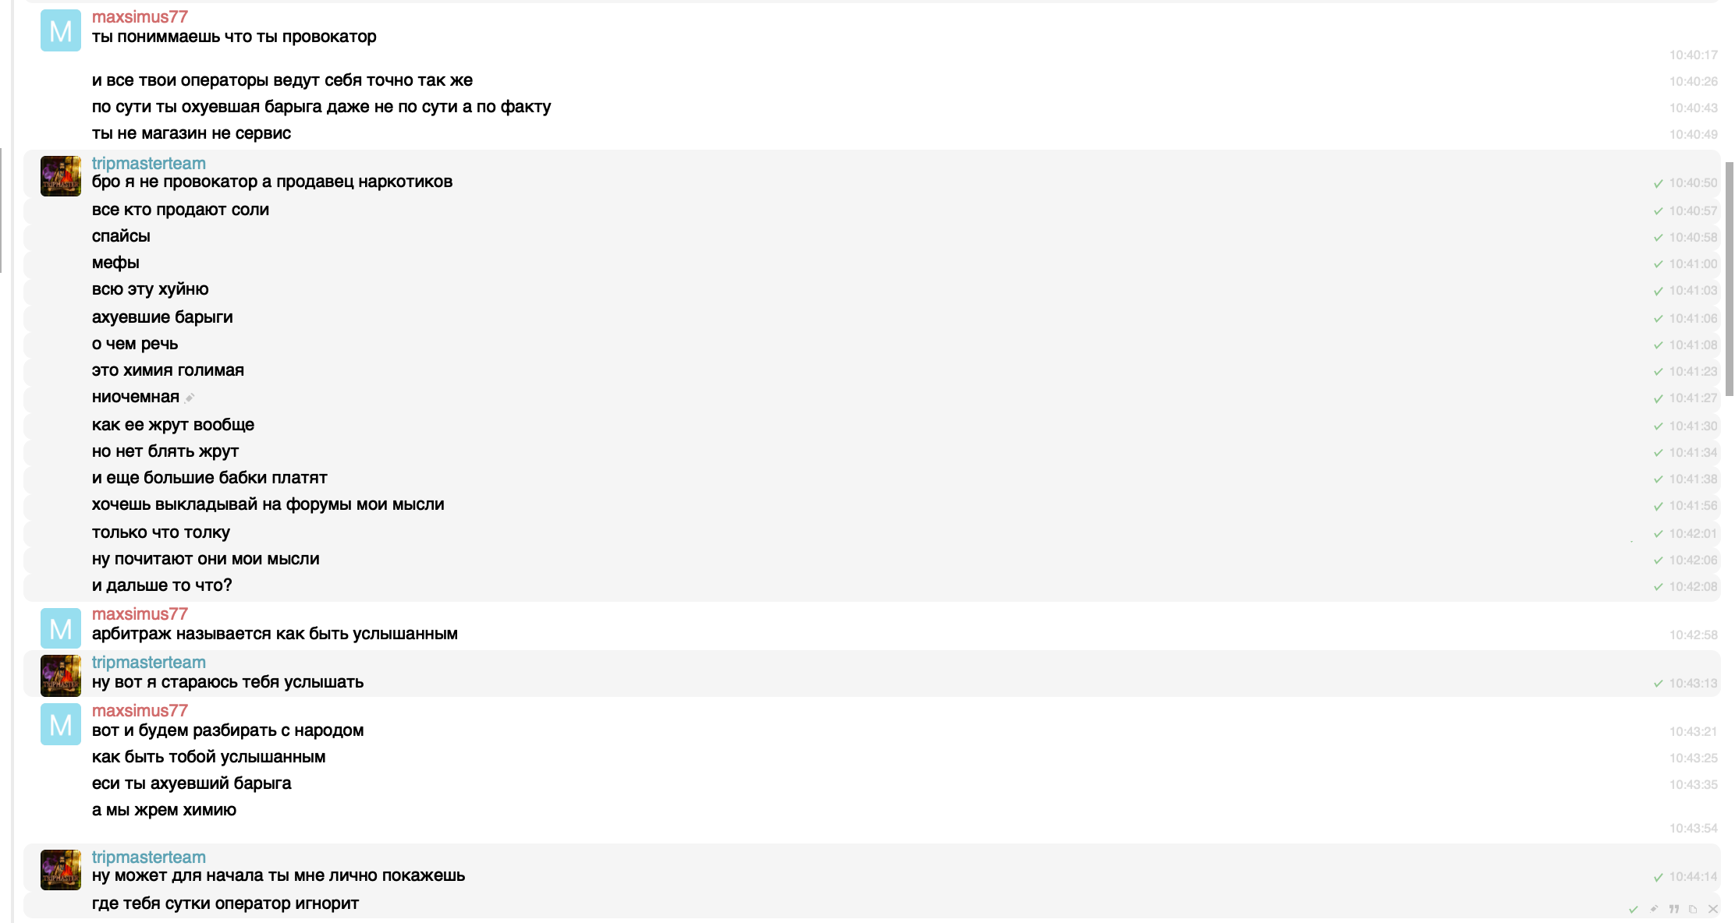This screenshot has width=1735, height=923.
Task: Open tripmasterteam's avatar at the 10:40:50 message
Action: click(61, 176)
